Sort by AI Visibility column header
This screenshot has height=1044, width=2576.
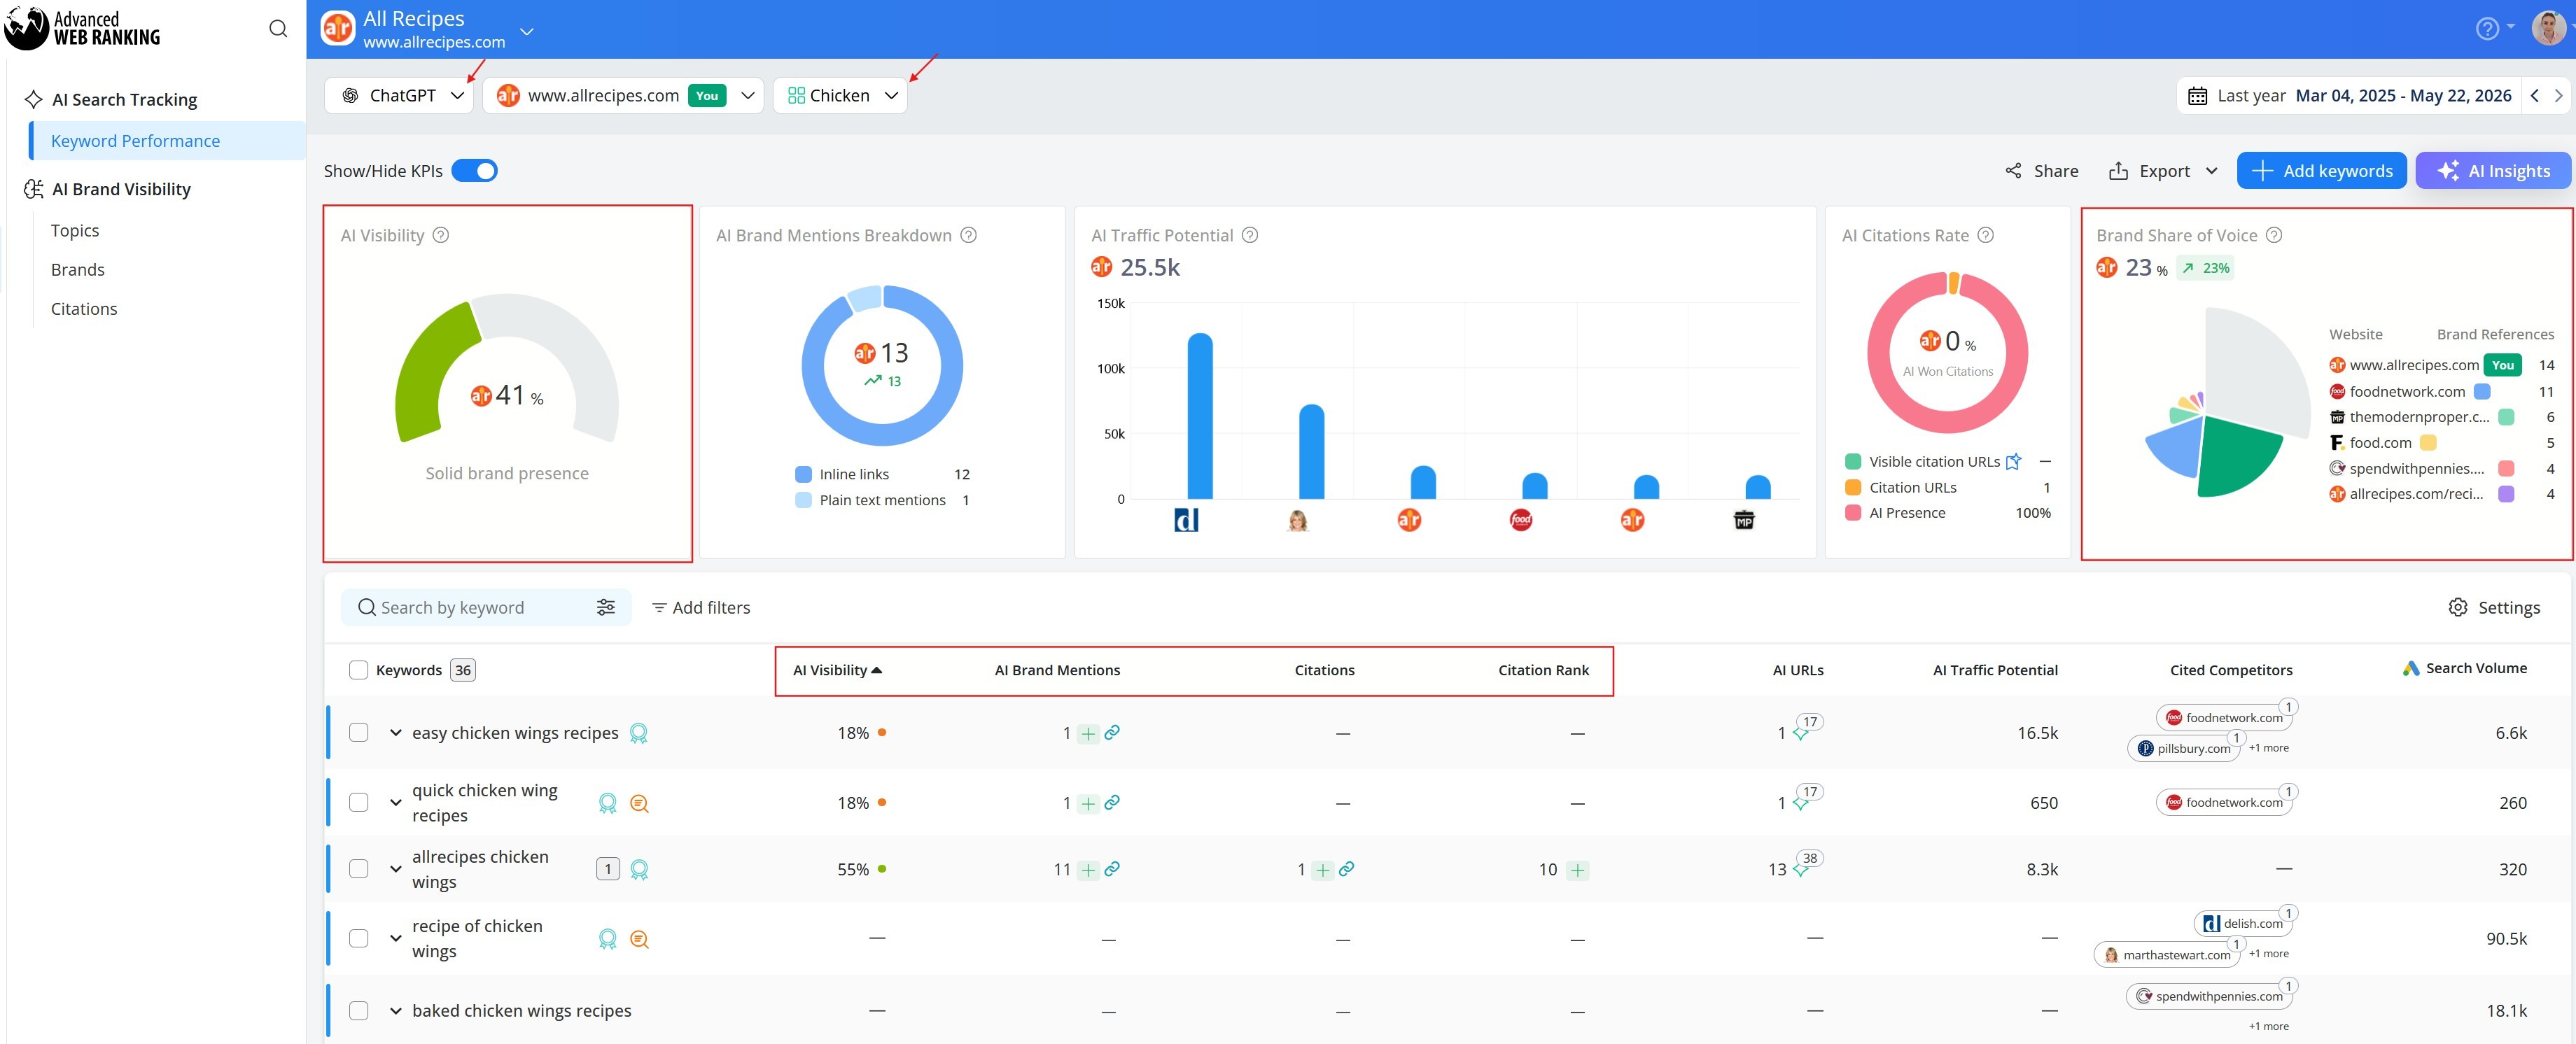837,670
